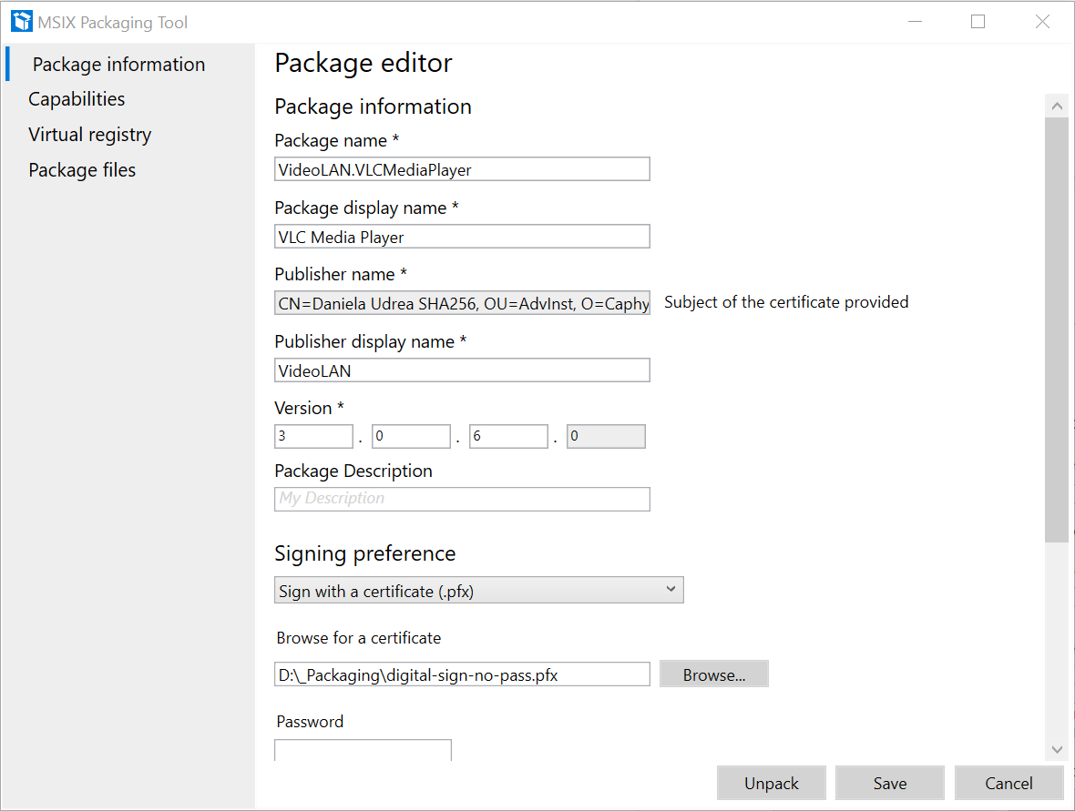Go to the Package files section
The width and height of the screenshot is (1075, 811).
(x=82, y=169)
